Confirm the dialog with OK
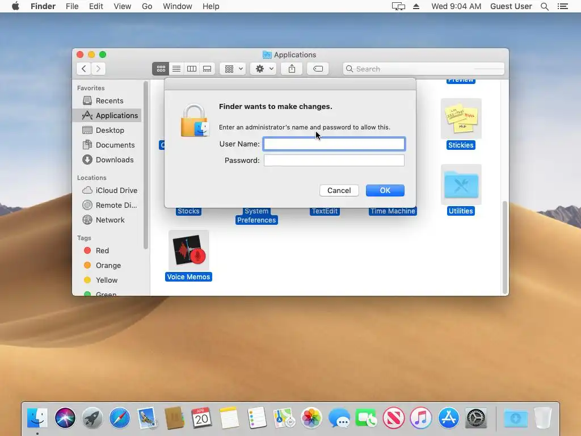581x436 pixels. point(385,190)
